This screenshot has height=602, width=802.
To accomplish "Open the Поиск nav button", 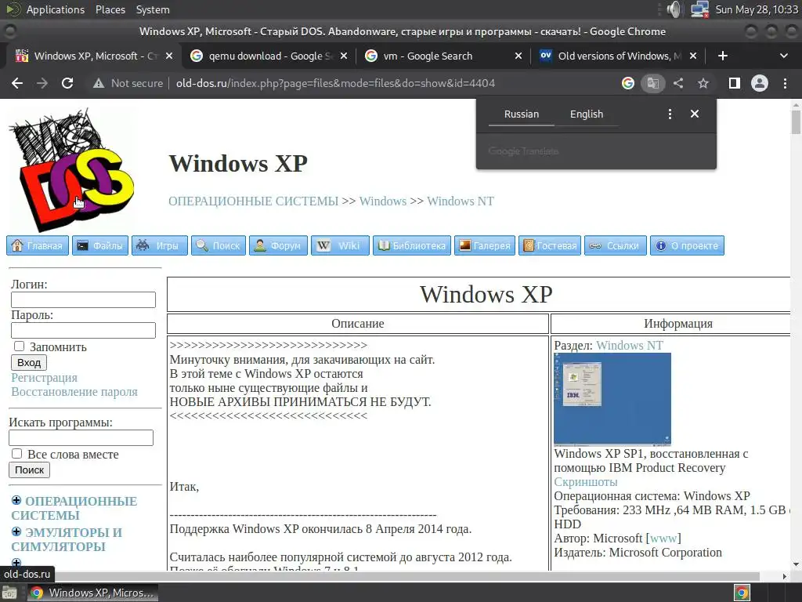I will [x=219, y=245].
